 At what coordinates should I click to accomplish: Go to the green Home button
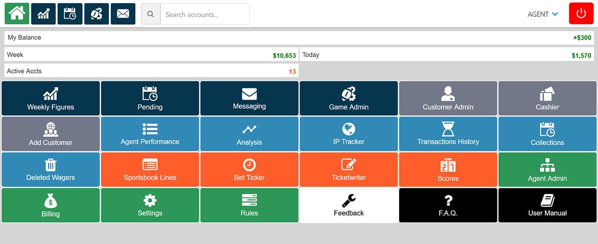coord(17,14)
